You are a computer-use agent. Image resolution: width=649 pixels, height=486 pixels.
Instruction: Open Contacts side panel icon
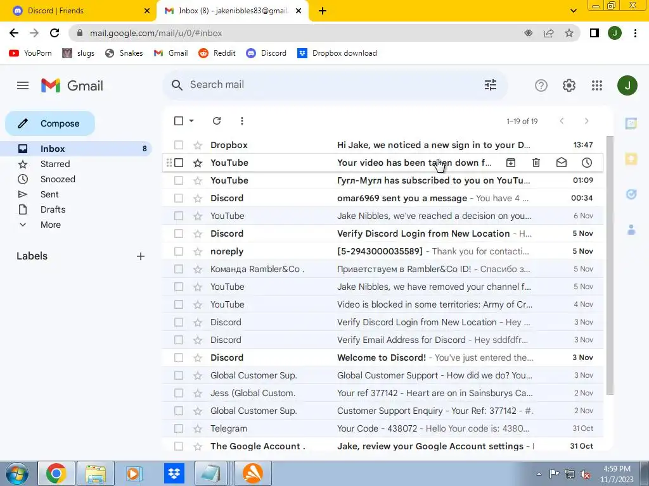631,230
